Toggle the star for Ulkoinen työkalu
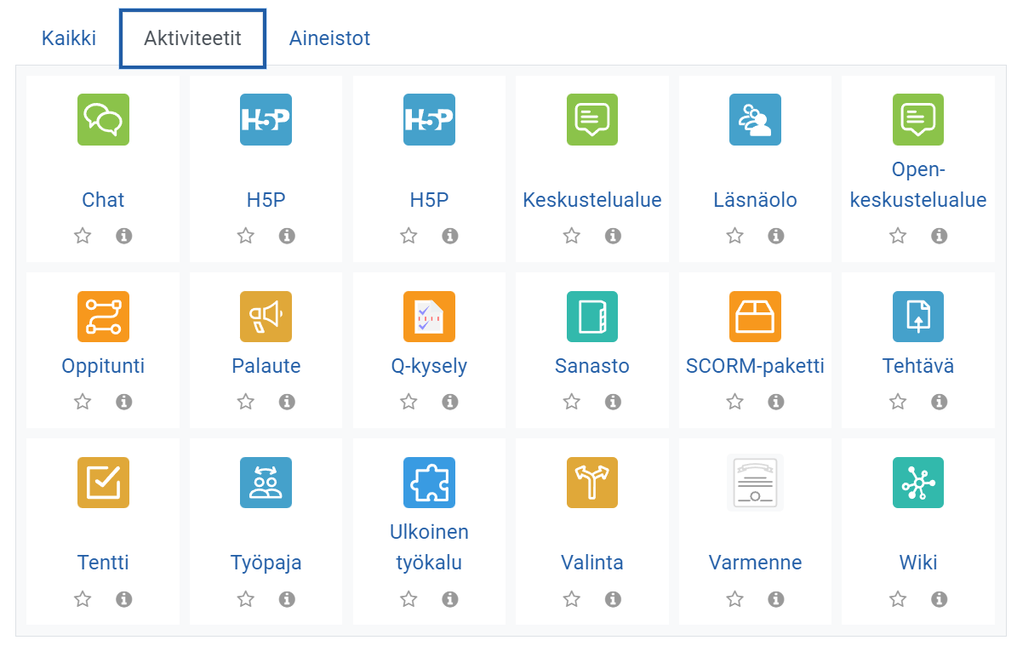This screenshot has height=646, width=1017. pos(409,598)
